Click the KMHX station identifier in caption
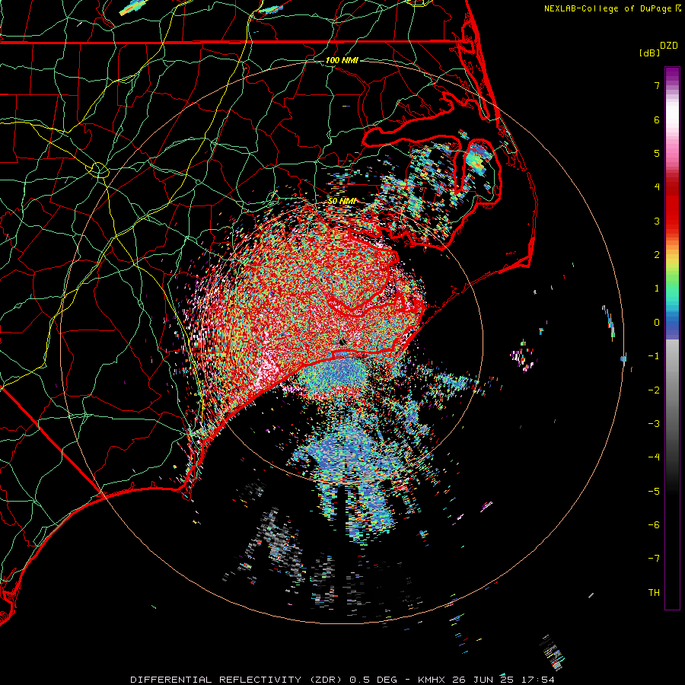This screenshot has width=685, height=685. click(x=432, y=680)
